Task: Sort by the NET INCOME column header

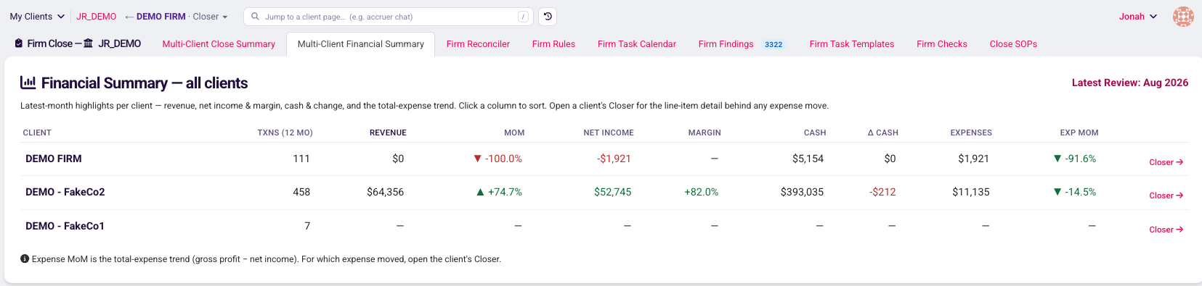Action: pos(609,133)
